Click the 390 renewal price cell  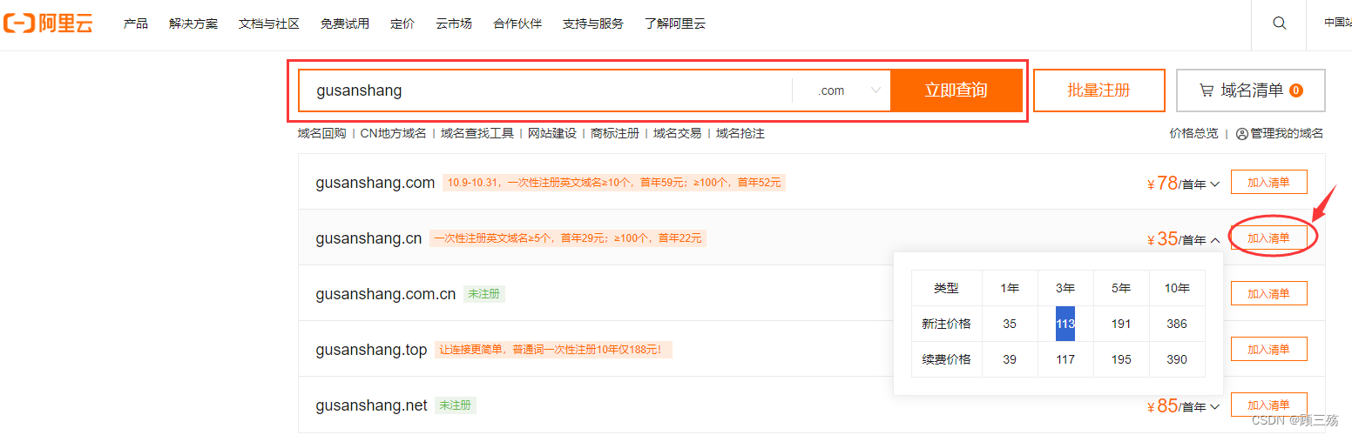click(1177, 359)
